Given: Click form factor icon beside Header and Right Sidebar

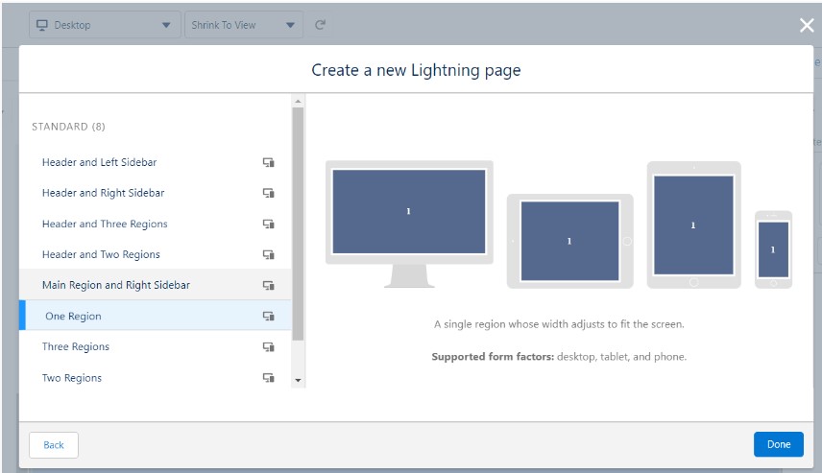Looking at the screenshot, I should (x=269, y=194).
